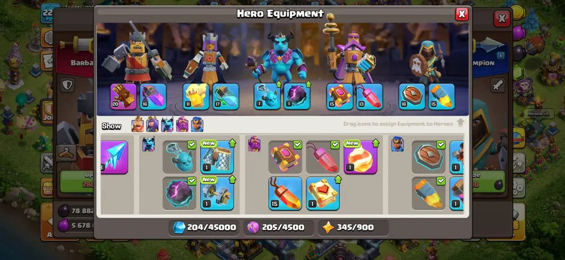This screenshot has height=260, width=565.
Task: Select the purple arrow equipment item
Action: point(115,157)
